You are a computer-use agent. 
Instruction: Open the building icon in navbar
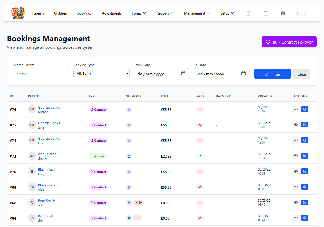coord(248,13)
